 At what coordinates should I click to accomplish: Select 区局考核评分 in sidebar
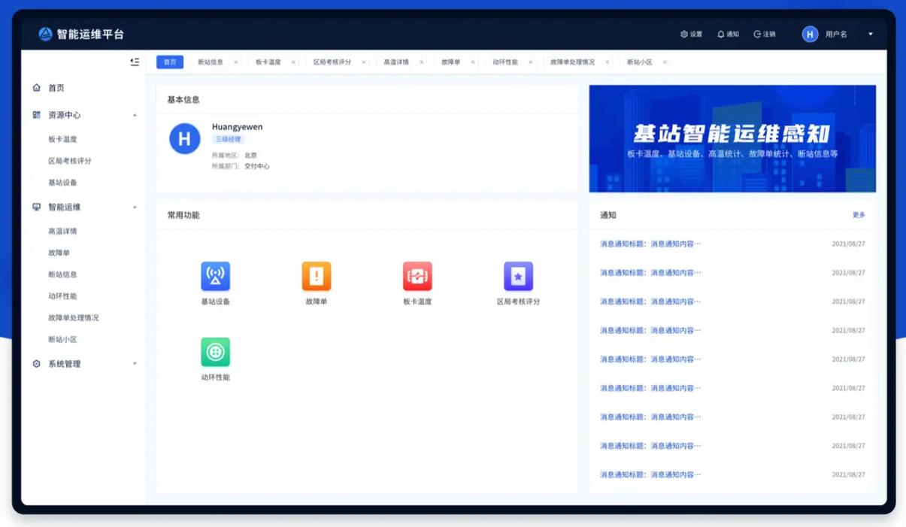70,161
